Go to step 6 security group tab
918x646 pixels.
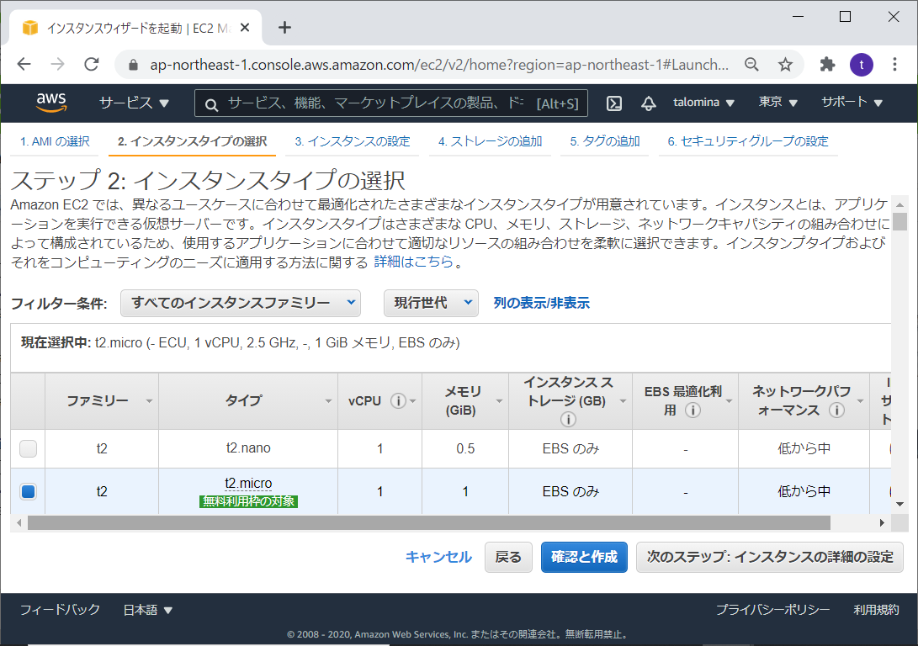click(748, 141)
